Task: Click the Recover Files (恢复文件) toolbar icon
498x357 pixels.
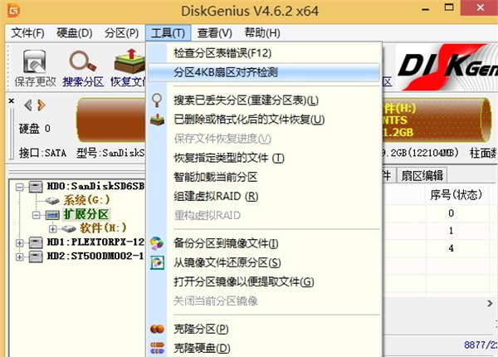Action: pos(129,61)
